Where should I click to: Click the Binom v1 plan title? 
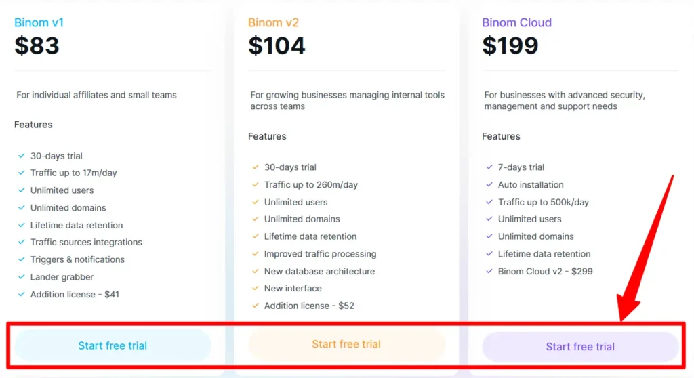click(39, 22)
